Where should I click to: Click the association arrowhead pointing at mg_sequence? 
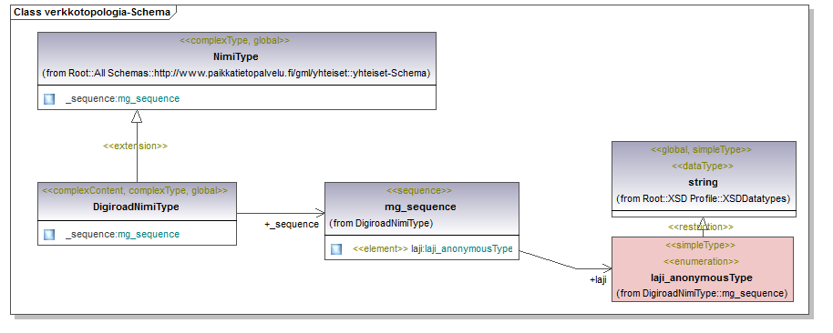pyautogui.click(x=319, y=213)
